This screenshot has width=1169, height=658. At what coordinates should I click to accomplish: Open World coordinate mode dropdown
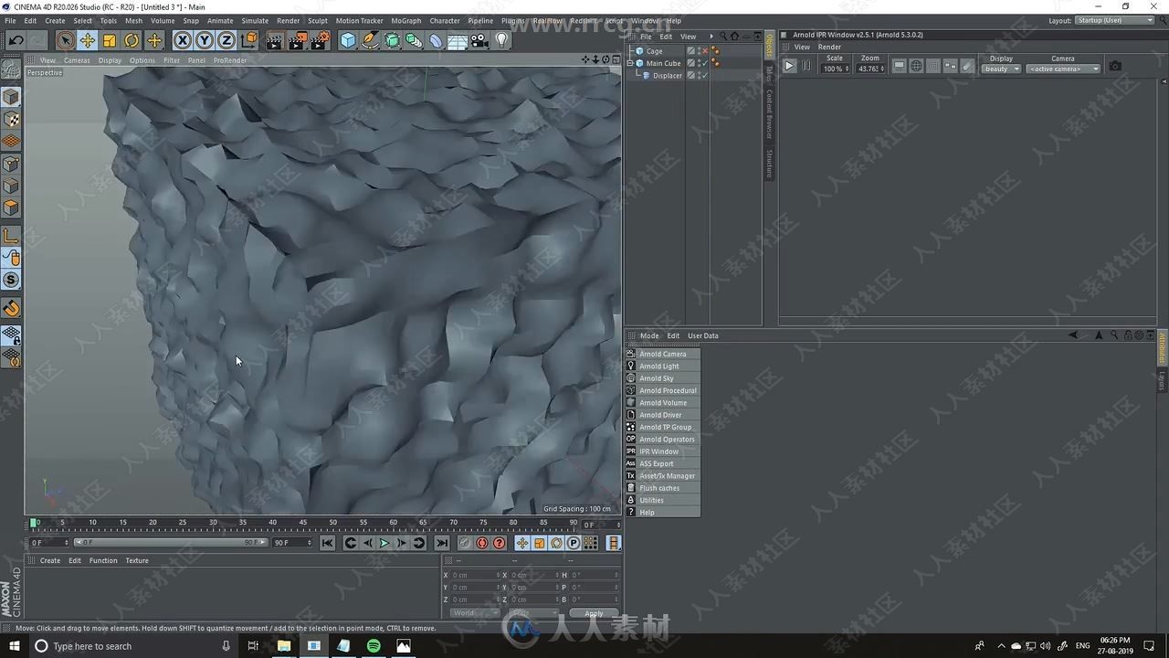[x=475, y=613]
